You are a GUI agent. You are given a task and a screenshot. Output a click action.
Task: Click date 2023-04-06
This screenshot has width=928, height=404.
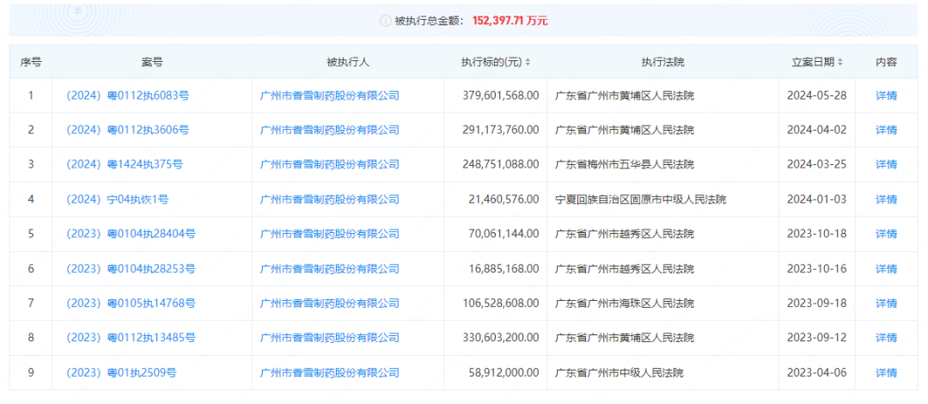coord(815,372)
